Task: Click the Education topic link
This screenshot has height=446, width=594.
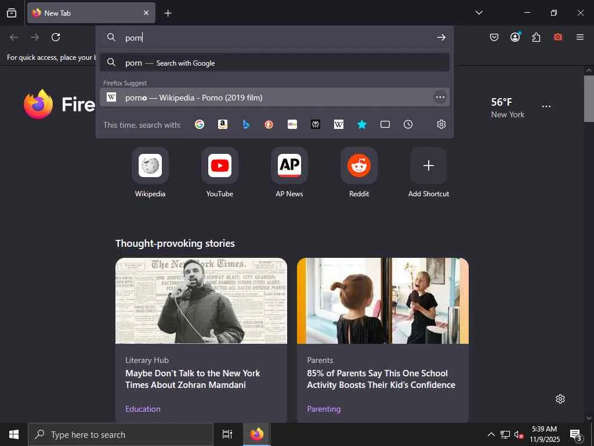Action: click(x=143, y=409)
